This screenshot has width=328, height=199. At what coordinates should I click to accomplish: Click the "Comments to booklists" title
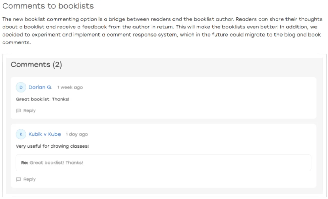[48, 6]
